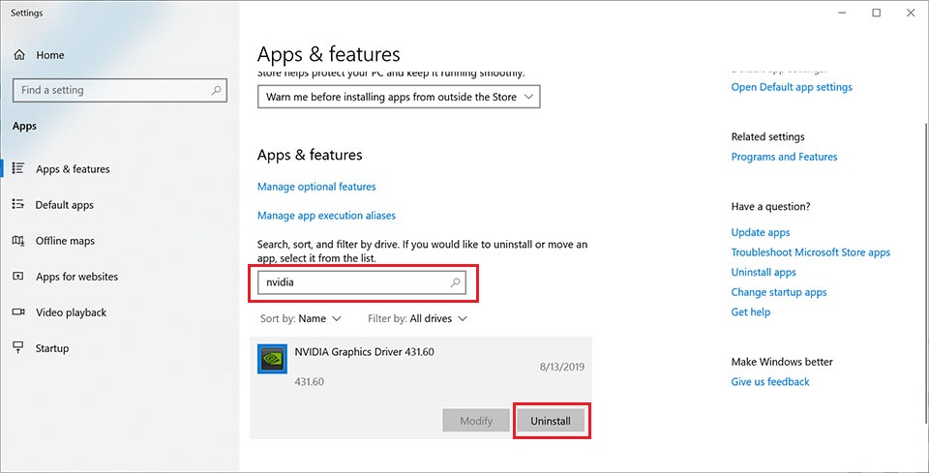Open the install-source warning dropdown

click(x=399, y=97)
